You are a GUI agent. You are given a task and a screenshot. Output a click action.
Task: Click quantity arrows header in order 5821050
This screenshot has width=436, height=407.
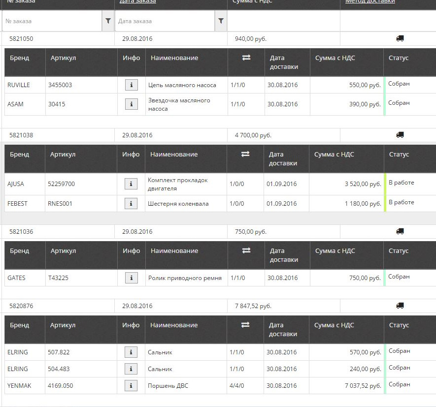pos(246,58)
